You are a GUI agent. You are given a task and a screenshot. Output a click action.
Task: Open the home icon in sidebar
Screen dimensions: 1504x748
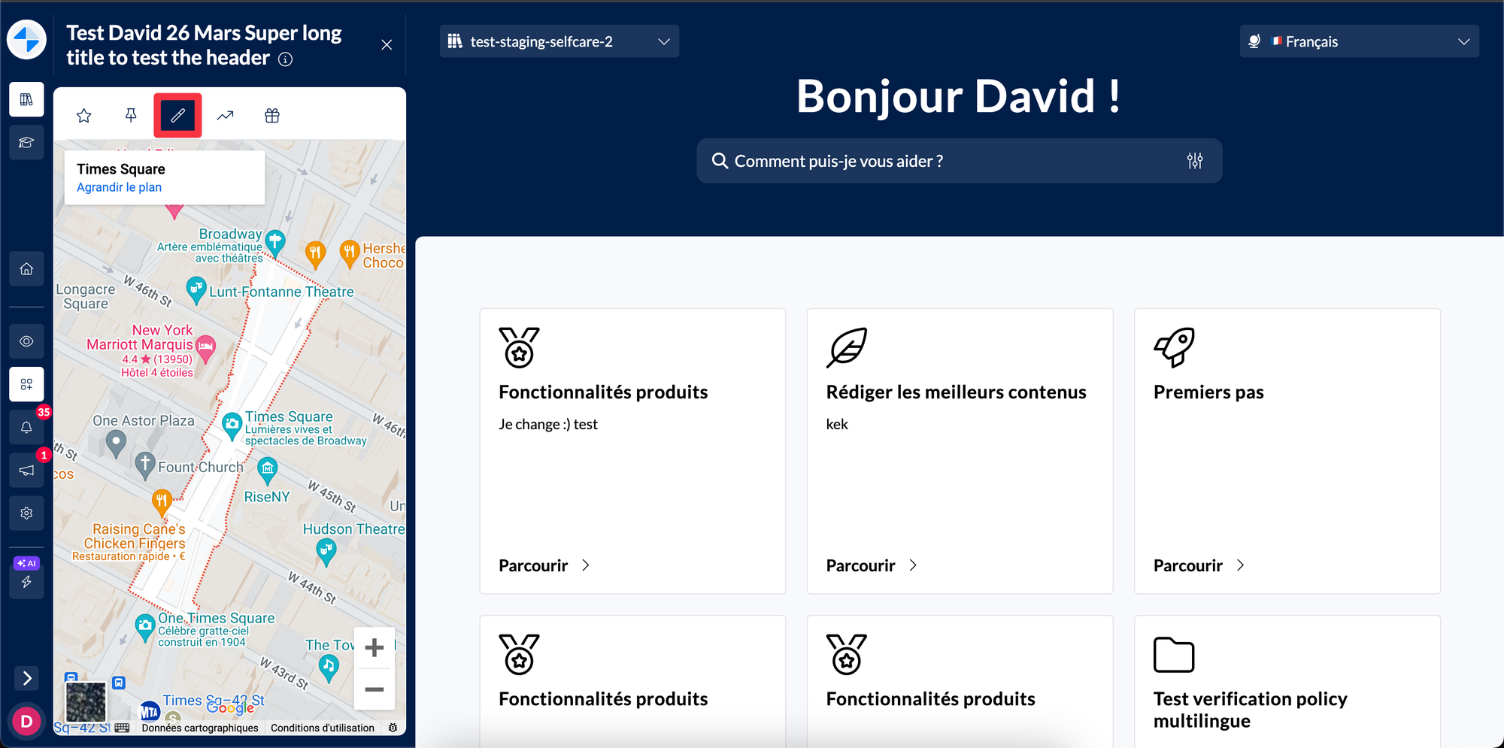point(26,269)
